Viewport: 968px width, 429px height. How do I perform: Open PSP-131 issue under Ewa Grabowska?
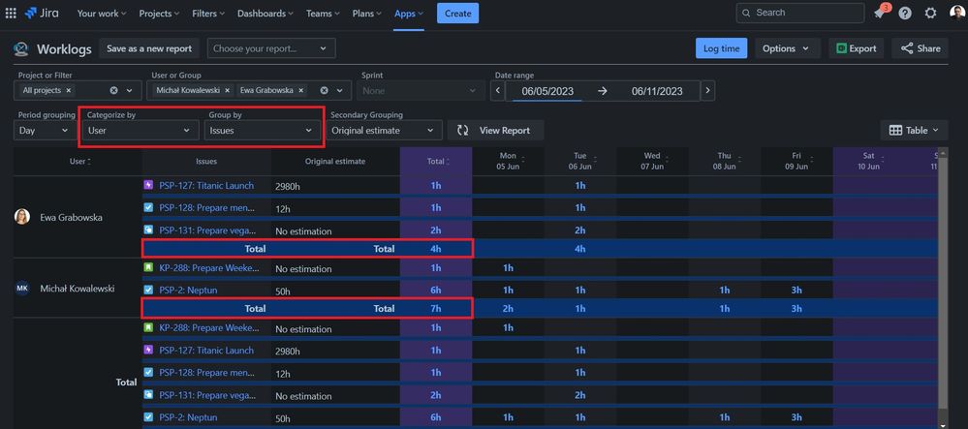tap(206, 230)
